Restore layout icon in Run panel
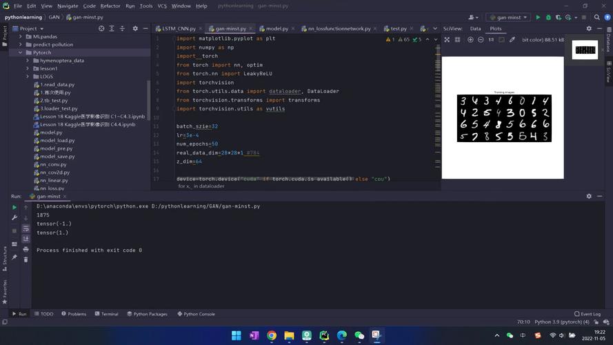Screen dimensions: 613x345 [14, 244]
